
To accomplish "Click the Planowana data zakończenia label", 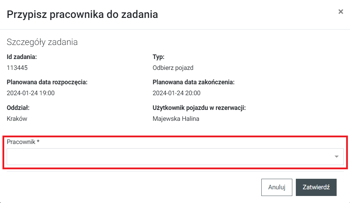I will [193, 82].
